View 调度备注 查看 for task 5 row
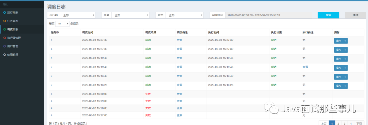 point(180,58)
